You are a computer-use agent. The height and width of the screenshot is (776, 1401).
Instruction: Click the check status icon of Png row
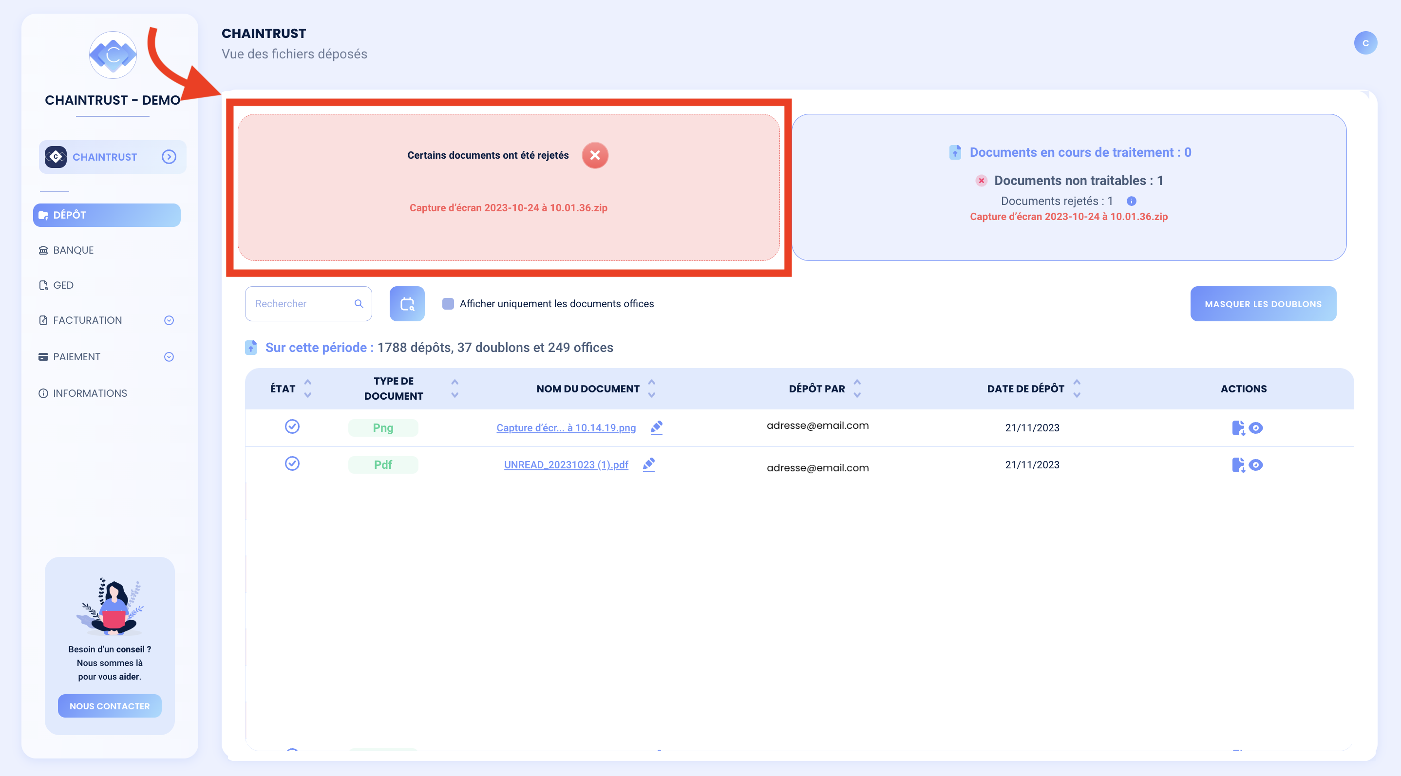(x=292, y=426)
